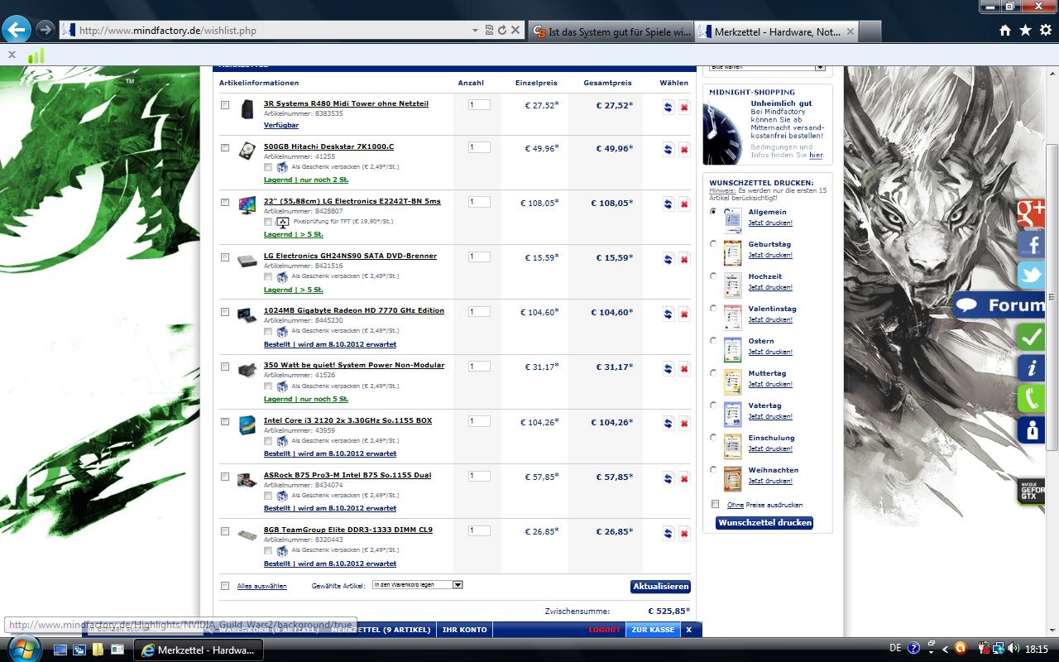
Task: Select Geburtstag print style radio button
Action: pos(714,244)
